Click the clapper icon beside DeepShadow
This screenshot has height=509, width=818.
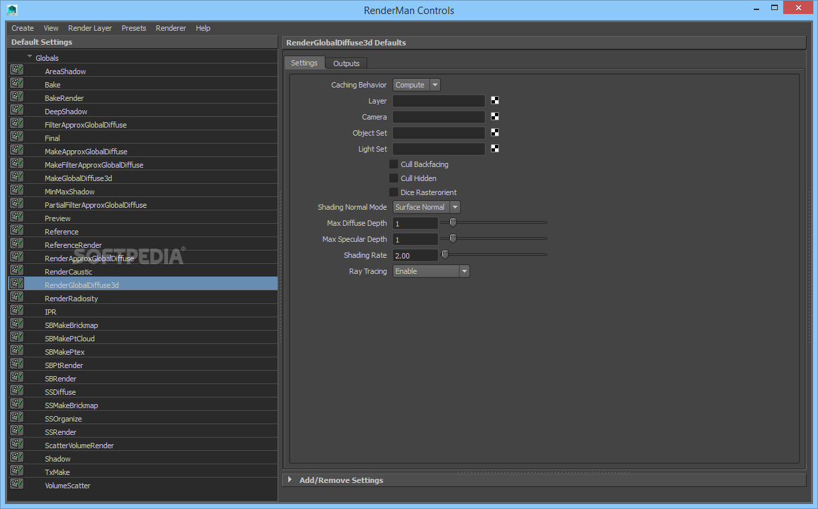point(17,110)
